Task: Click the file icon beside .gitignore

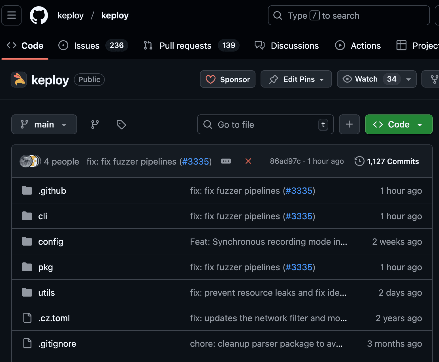Action: [x=27, y=343]
